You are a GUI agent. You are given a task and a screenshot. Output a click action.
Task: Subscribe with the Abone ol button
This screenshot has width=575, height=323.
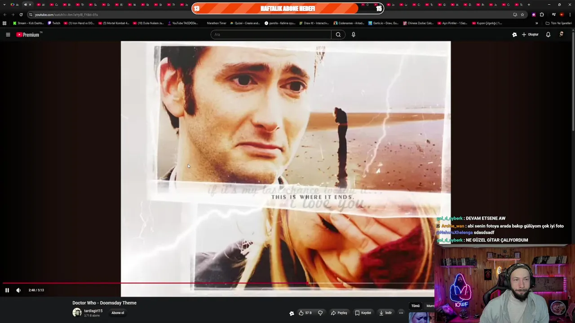(x=118, y=313)
